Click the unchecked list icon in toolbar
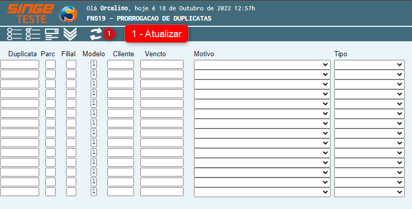This screenshot has width=412, height=209. [14, 34]
